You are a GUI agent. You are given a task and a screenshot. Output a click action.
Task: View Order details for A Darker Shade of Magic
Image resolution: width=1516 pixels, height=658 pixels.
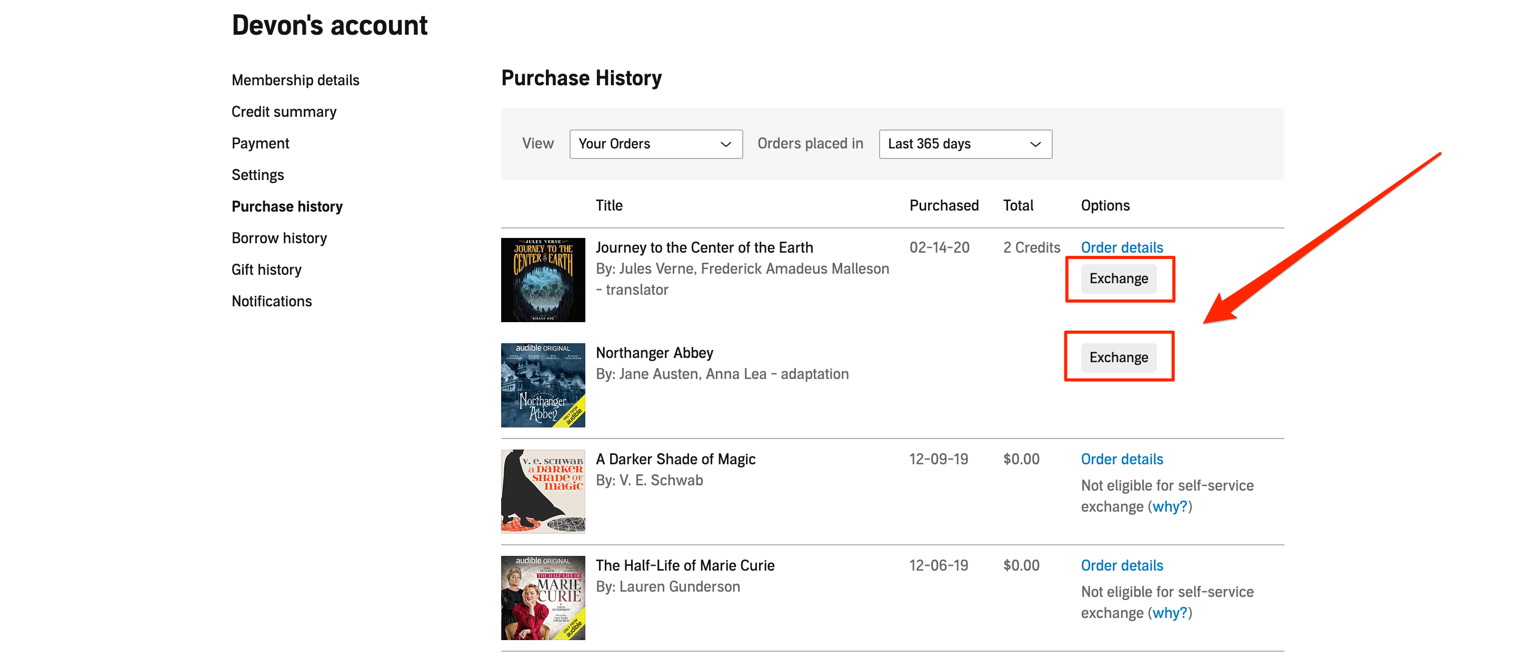click(x=1121, y=459)
